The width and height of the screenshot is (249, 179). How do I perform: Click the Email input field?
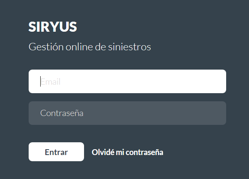(127, 82)
